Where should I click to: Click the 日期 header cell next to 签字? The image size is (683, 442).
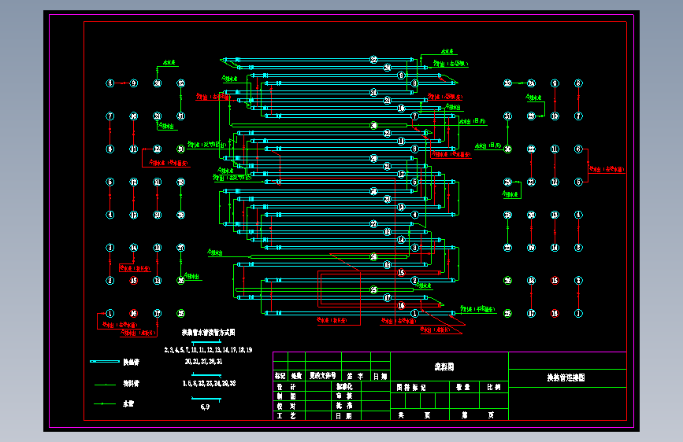[x=380, y=376]
